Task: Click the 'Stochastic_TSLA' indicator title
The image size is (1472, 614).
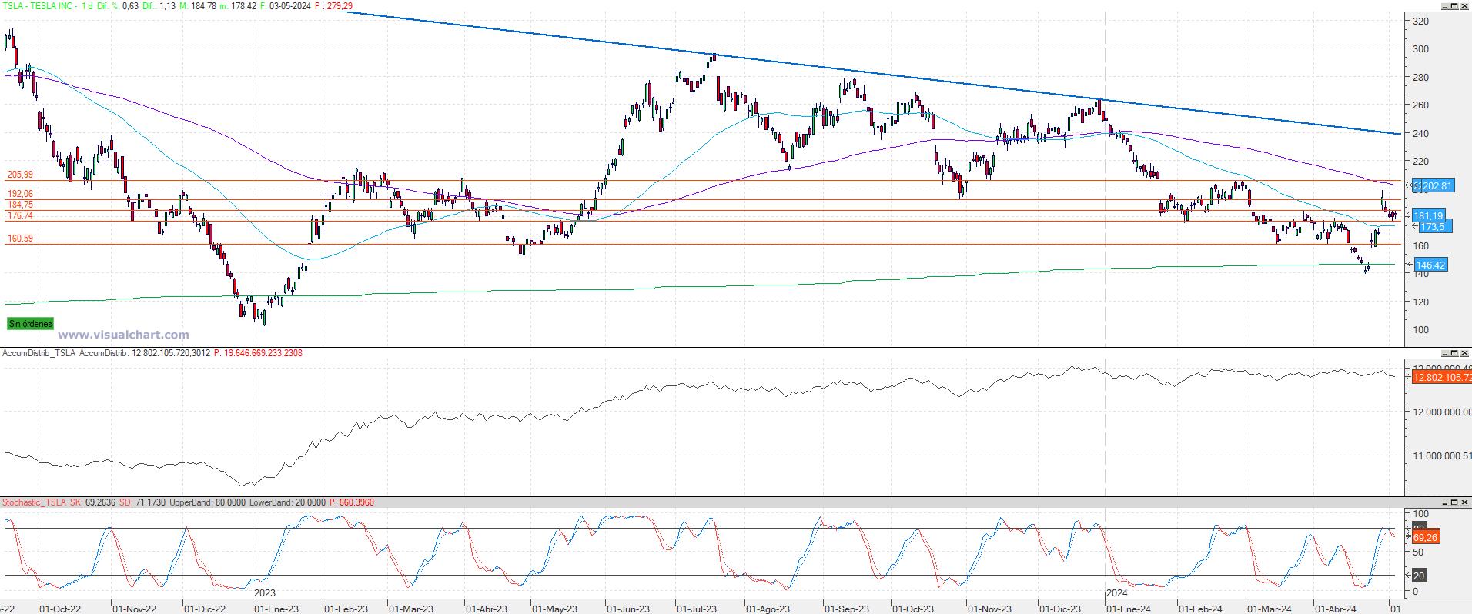Action: (34, 502)
